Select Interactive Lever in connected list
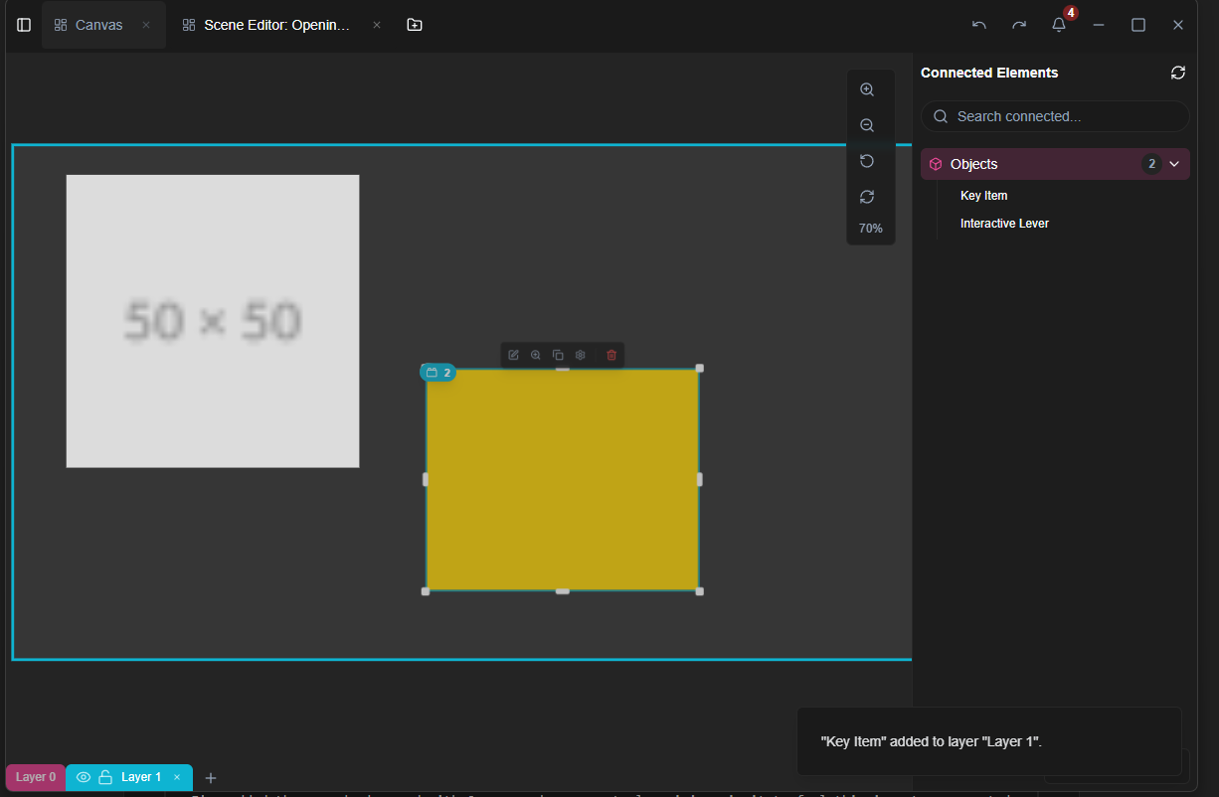This screenshot has height=797, width=1219. tap(1004, 224)
